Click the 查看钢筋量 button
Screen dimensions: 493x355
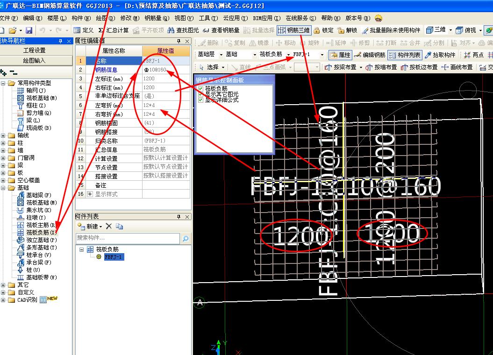click(x=221, y=30)
